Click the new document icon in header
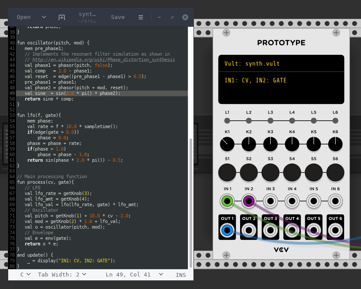Image resolution: width=361 pixels, height=289 pixels. tap(62, 17)
